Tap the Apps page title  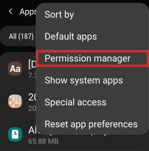28,12
